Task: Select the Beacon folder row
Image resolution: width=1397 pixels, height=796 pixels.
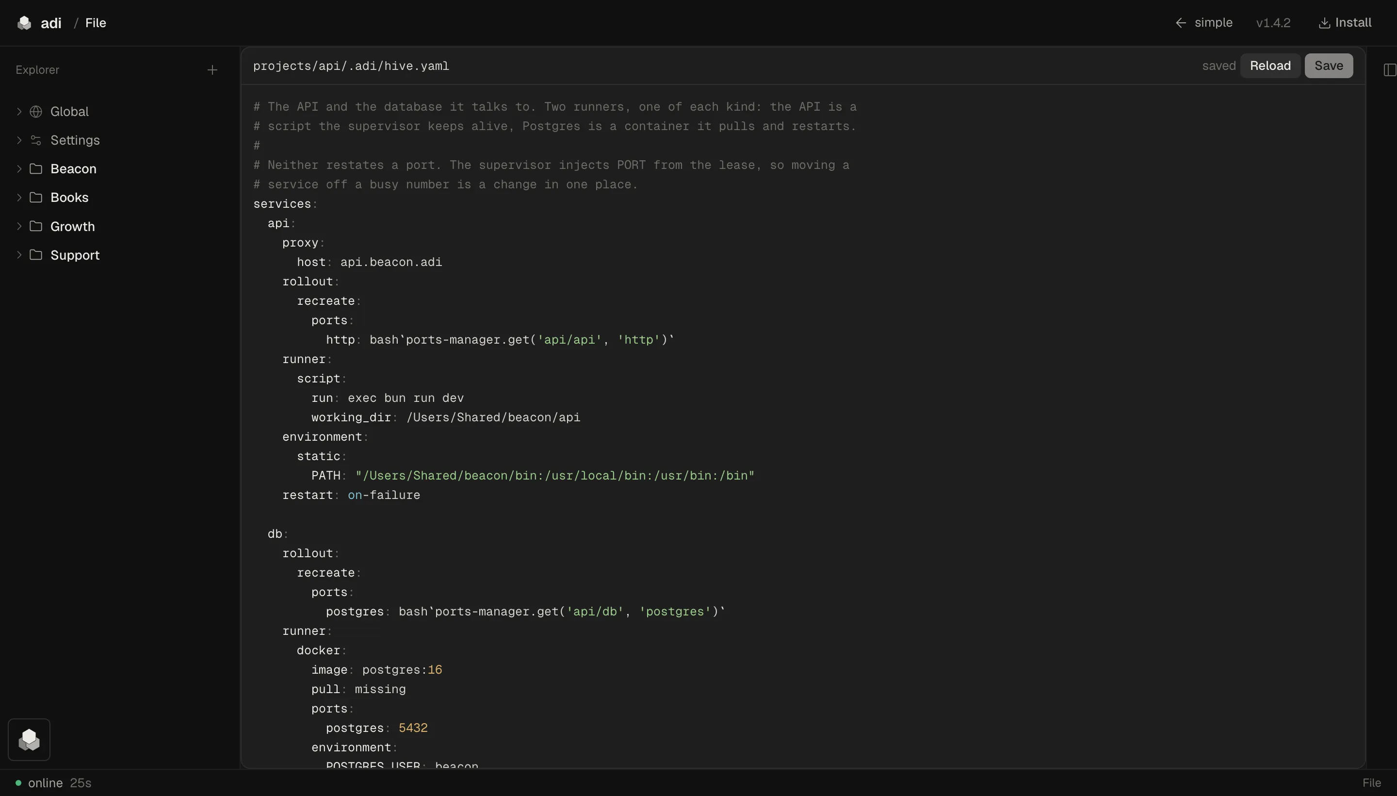Action: click(120, 169)
